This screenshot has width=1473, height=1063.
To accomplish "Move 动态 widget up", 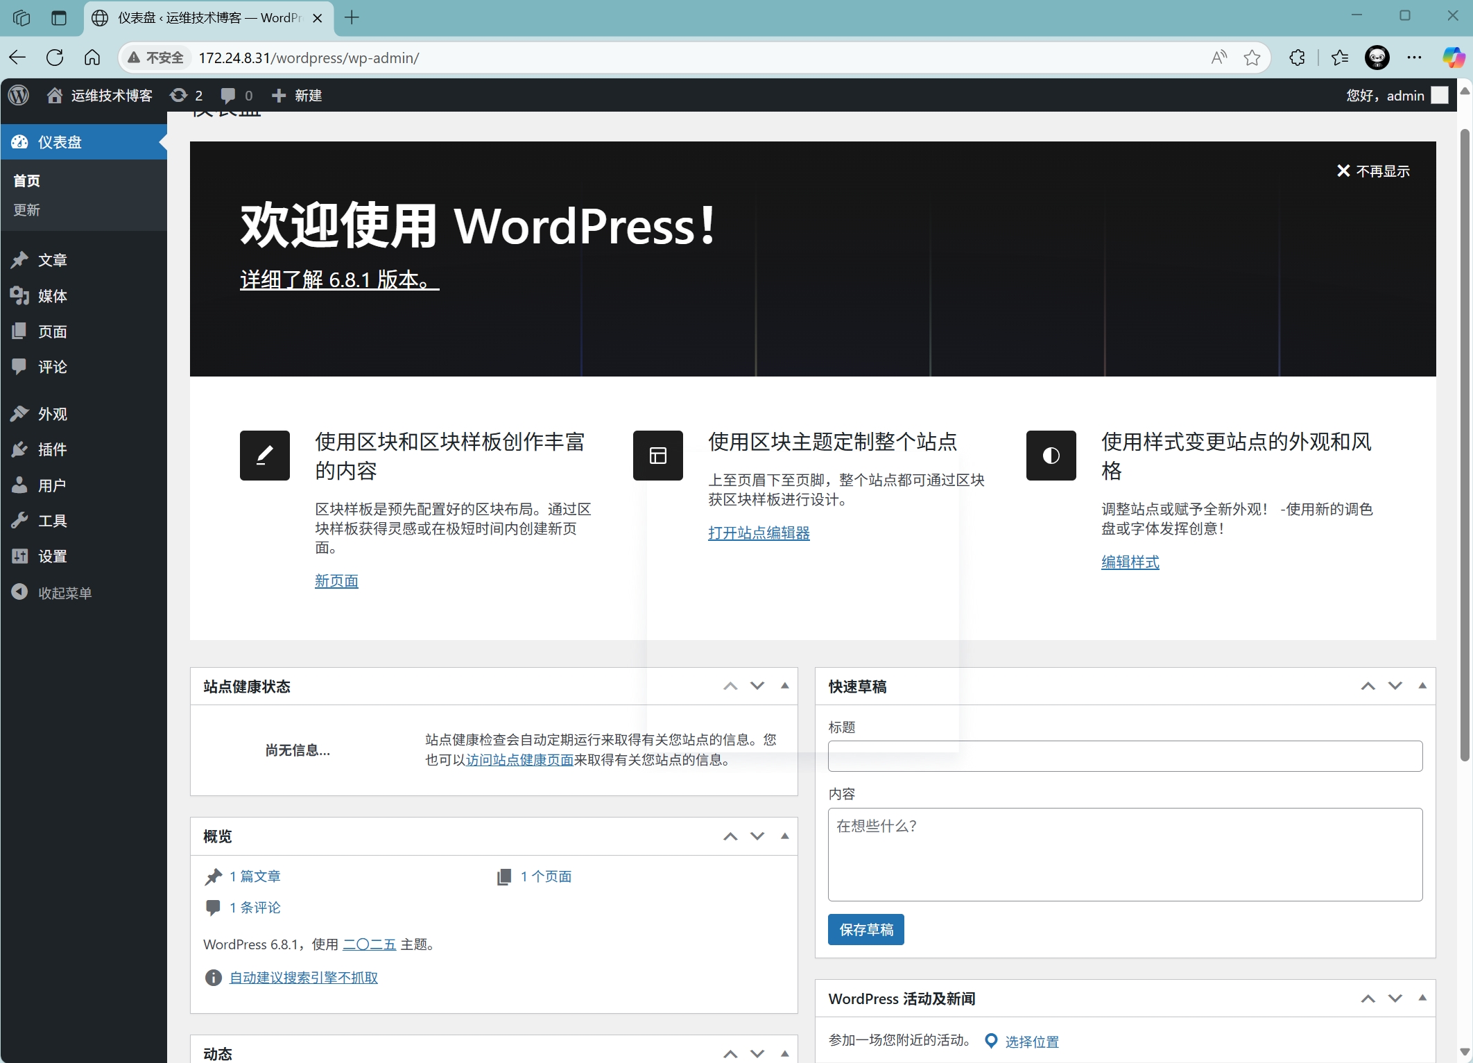I will (730, 1053).
